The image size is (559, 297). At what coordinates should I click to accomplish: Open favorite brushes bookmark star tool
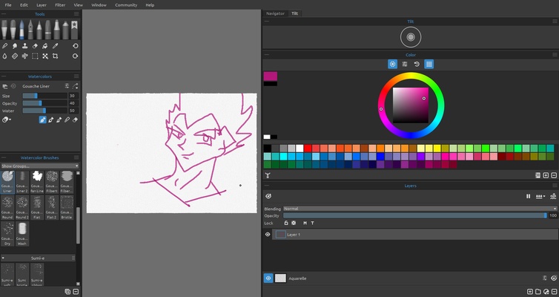[x=74, y=29]
